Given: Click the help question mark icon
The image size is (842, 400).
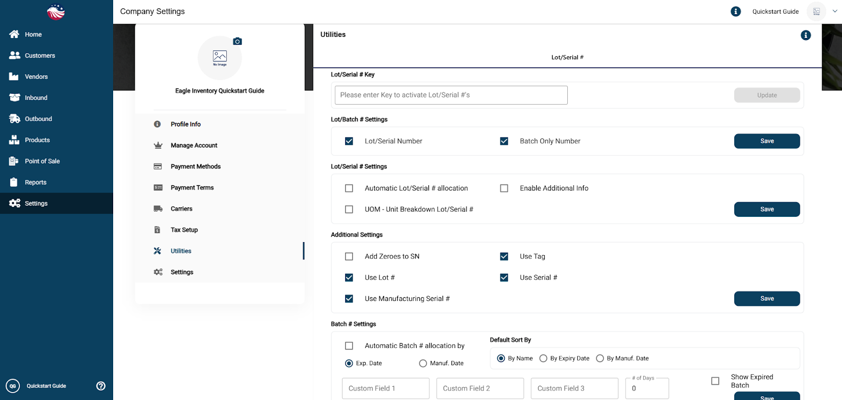Looking at the screenshot, I should [101, 386].
